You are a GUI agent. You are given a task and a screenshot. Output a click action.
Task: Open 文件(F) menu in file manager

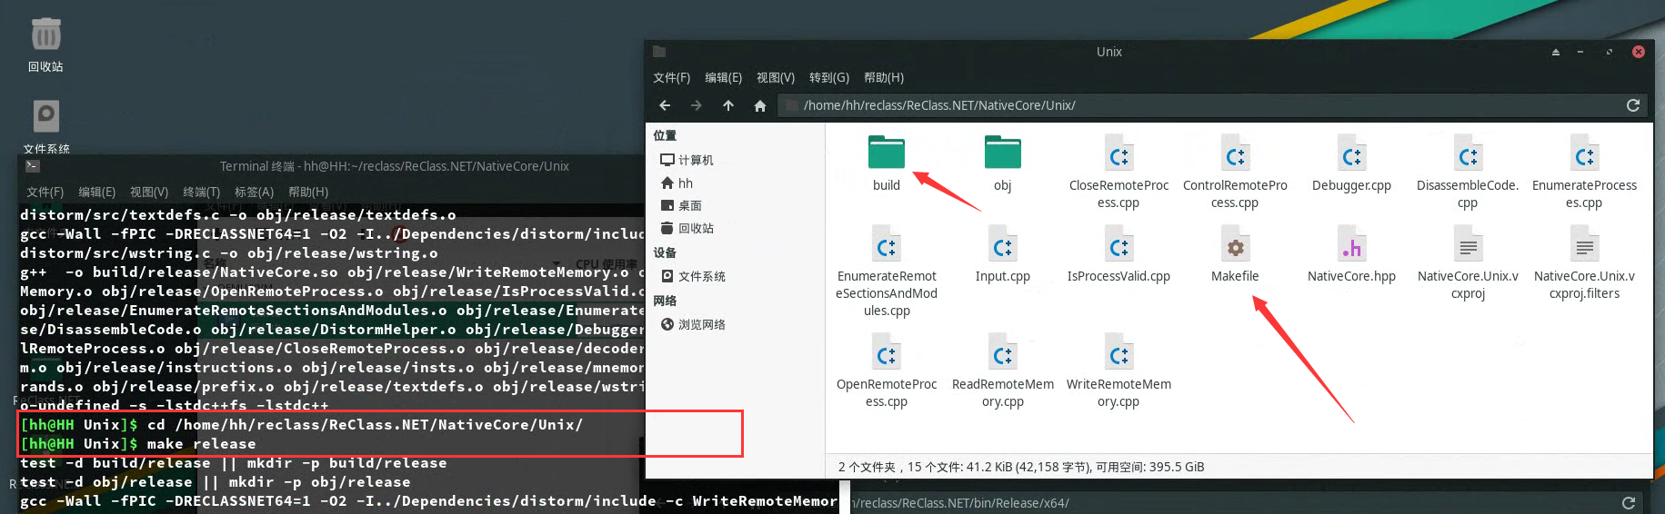(671, 78)
